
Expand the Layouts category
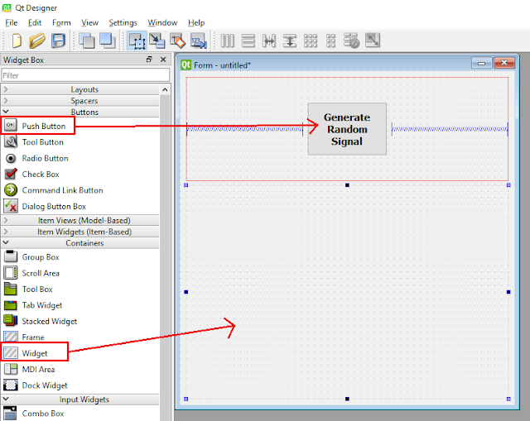(x=80, y=89)
